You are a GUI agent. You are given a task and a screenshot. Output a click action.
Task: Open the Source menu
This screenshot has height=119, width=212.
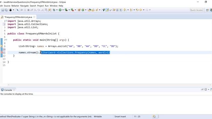coord(7,6)
